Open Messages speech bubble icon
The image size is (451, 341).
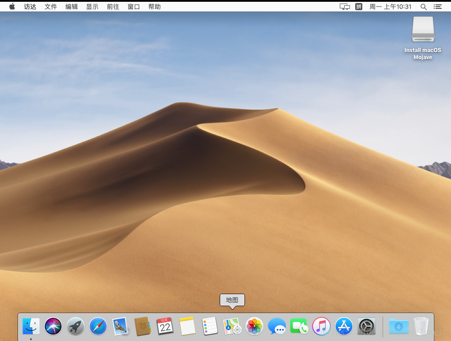[x=277, y=326]
